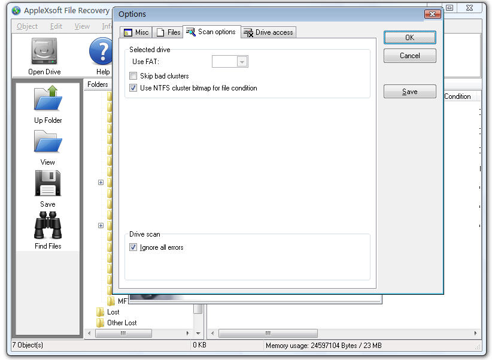
Task: Click the View folder icon
Action: [48, 141]
